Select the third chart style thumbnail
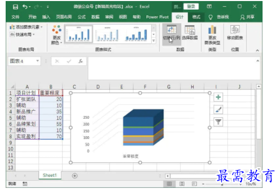This screenshot has width=279, height=192. (x=136, y=34)
